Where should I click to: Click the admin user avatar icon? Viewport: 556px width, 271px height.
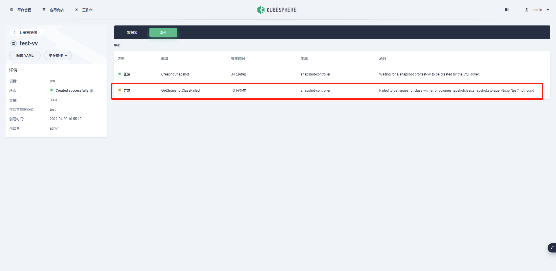point(526,10)
